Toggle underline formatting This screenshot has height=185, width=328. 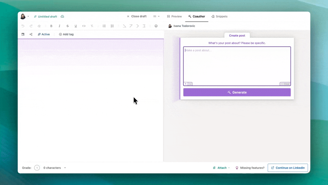(76, 26)
